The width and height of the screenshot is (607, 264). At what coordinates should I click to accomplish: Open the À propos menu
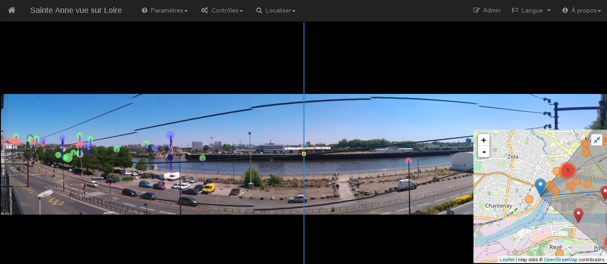click(582, 10)
